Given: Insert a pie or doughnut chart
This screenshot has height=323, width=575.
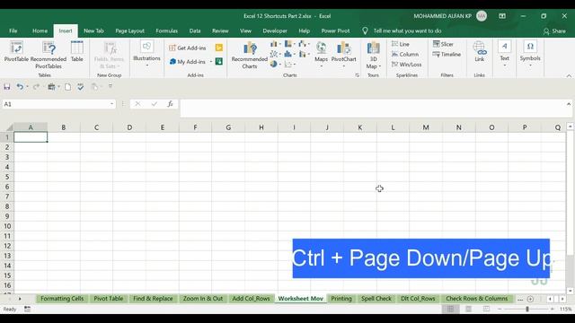Looking at the screenshot, I should pyautogui.click(x=275, y=64).
